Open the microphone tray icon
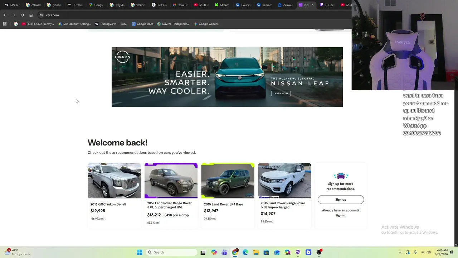 pos(415,252)
